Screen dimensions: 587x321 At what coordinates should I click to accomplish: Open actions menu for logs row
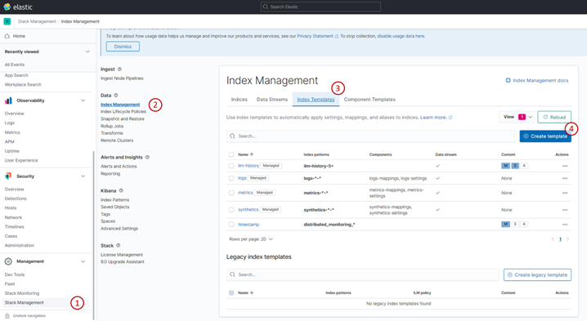pyautogui.click(x=565, y=178)
